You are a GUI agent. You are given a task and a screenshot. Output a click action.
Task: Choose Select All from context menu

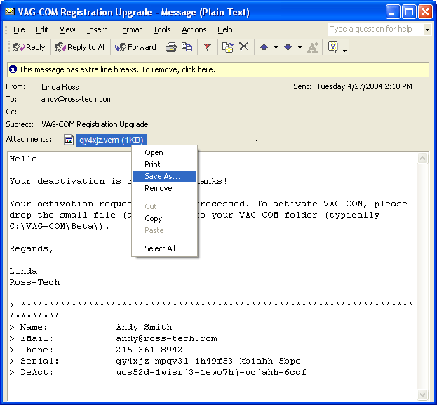tap(164, 248)
